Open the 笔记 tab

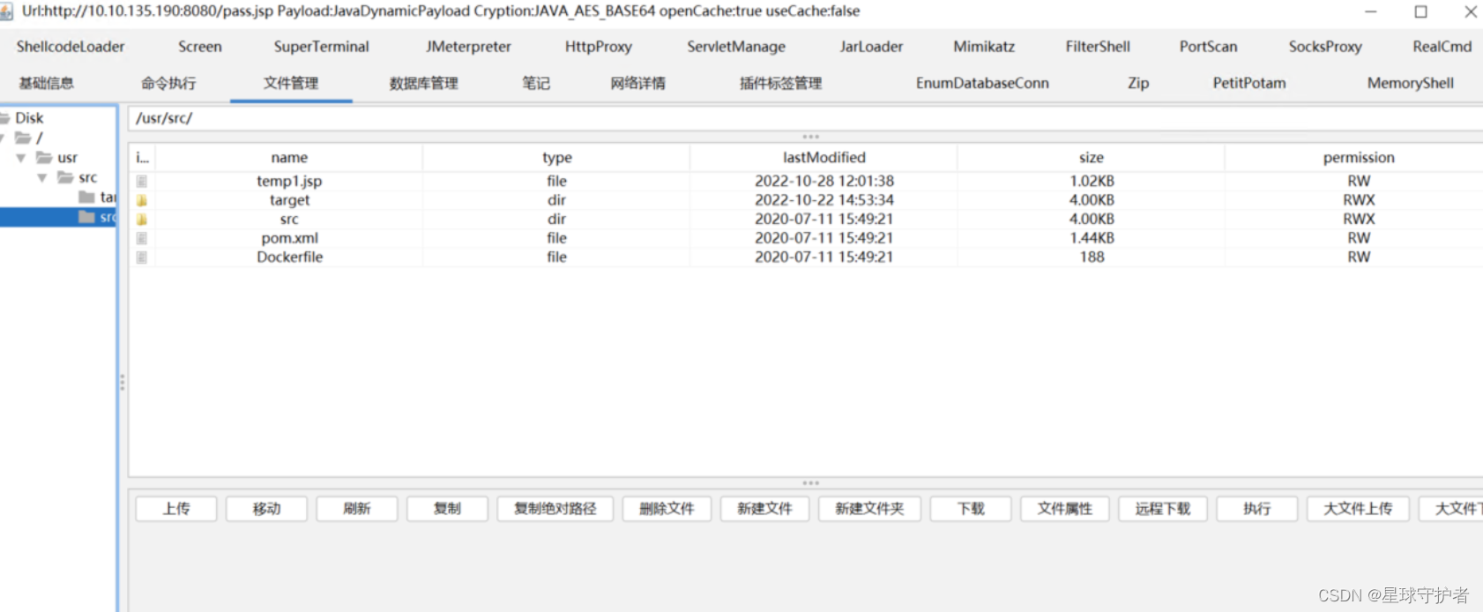[536, 83]
